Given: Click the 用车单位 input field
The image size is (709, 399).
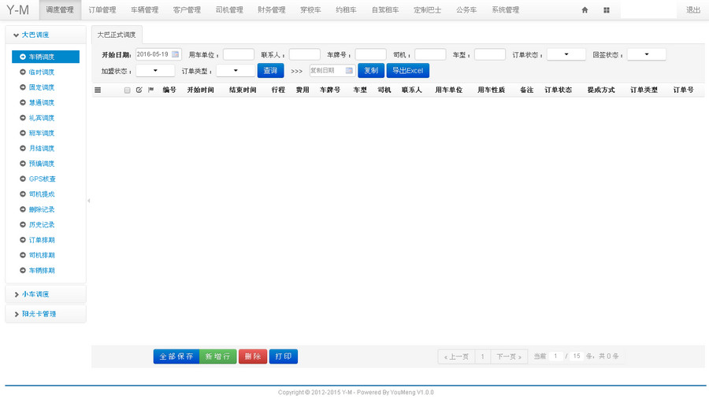Looking at the screenshot, I should click(x=238, y=55).
